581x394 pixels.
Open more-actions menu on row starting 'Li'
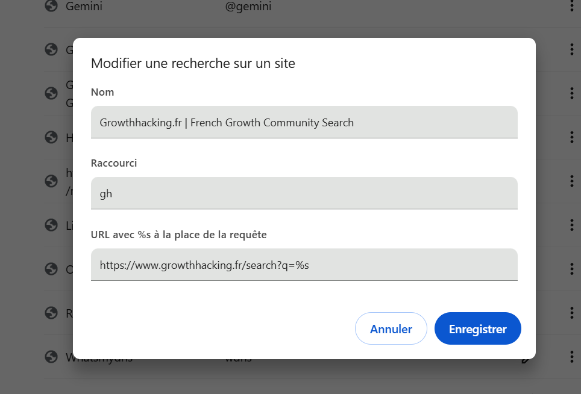tap(571, 225)
